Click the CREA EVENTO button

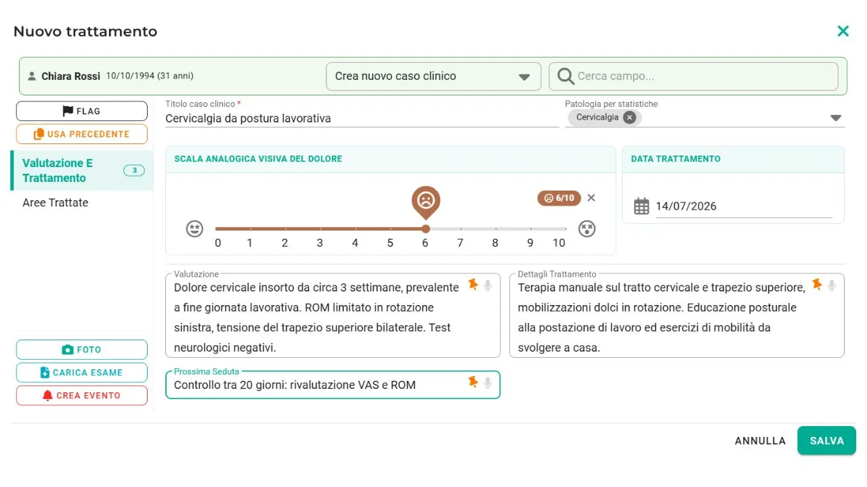pyautogui.click(x=82, y=396)
